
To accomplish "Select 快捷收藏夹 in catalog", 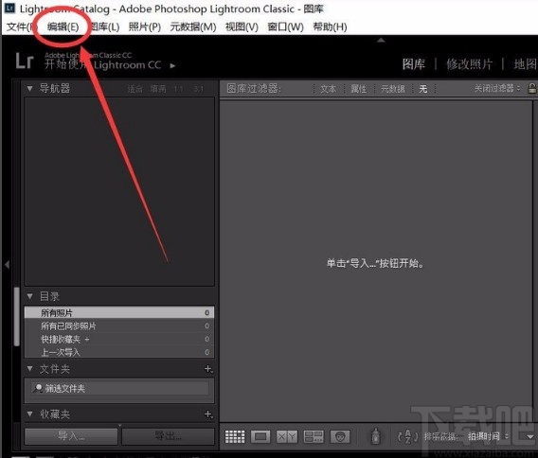I will click(x=119, y=339).
